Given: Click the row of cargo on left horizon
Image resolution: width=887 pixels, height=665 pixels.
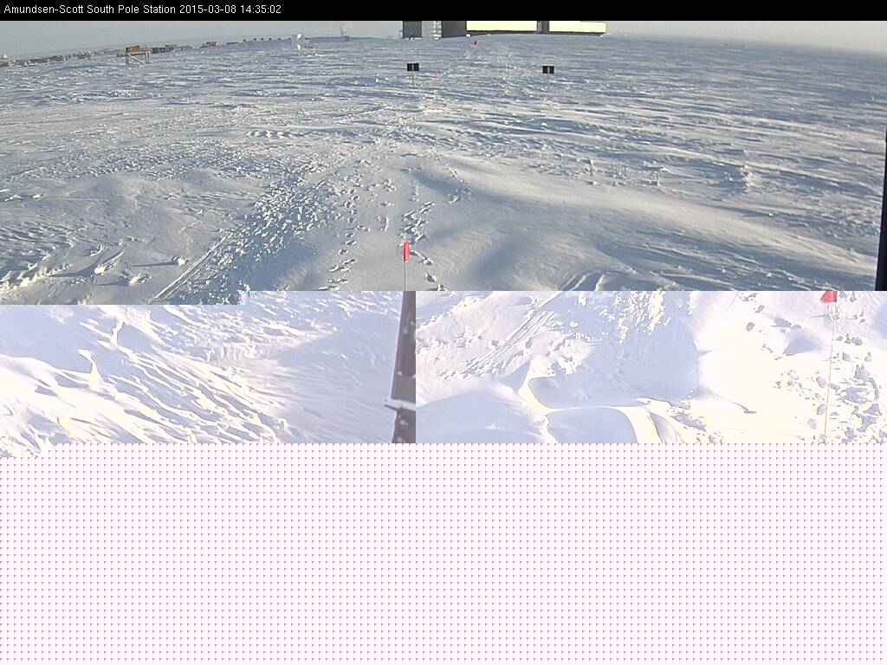Looking at the screenshot, I should tap(52, 59).
